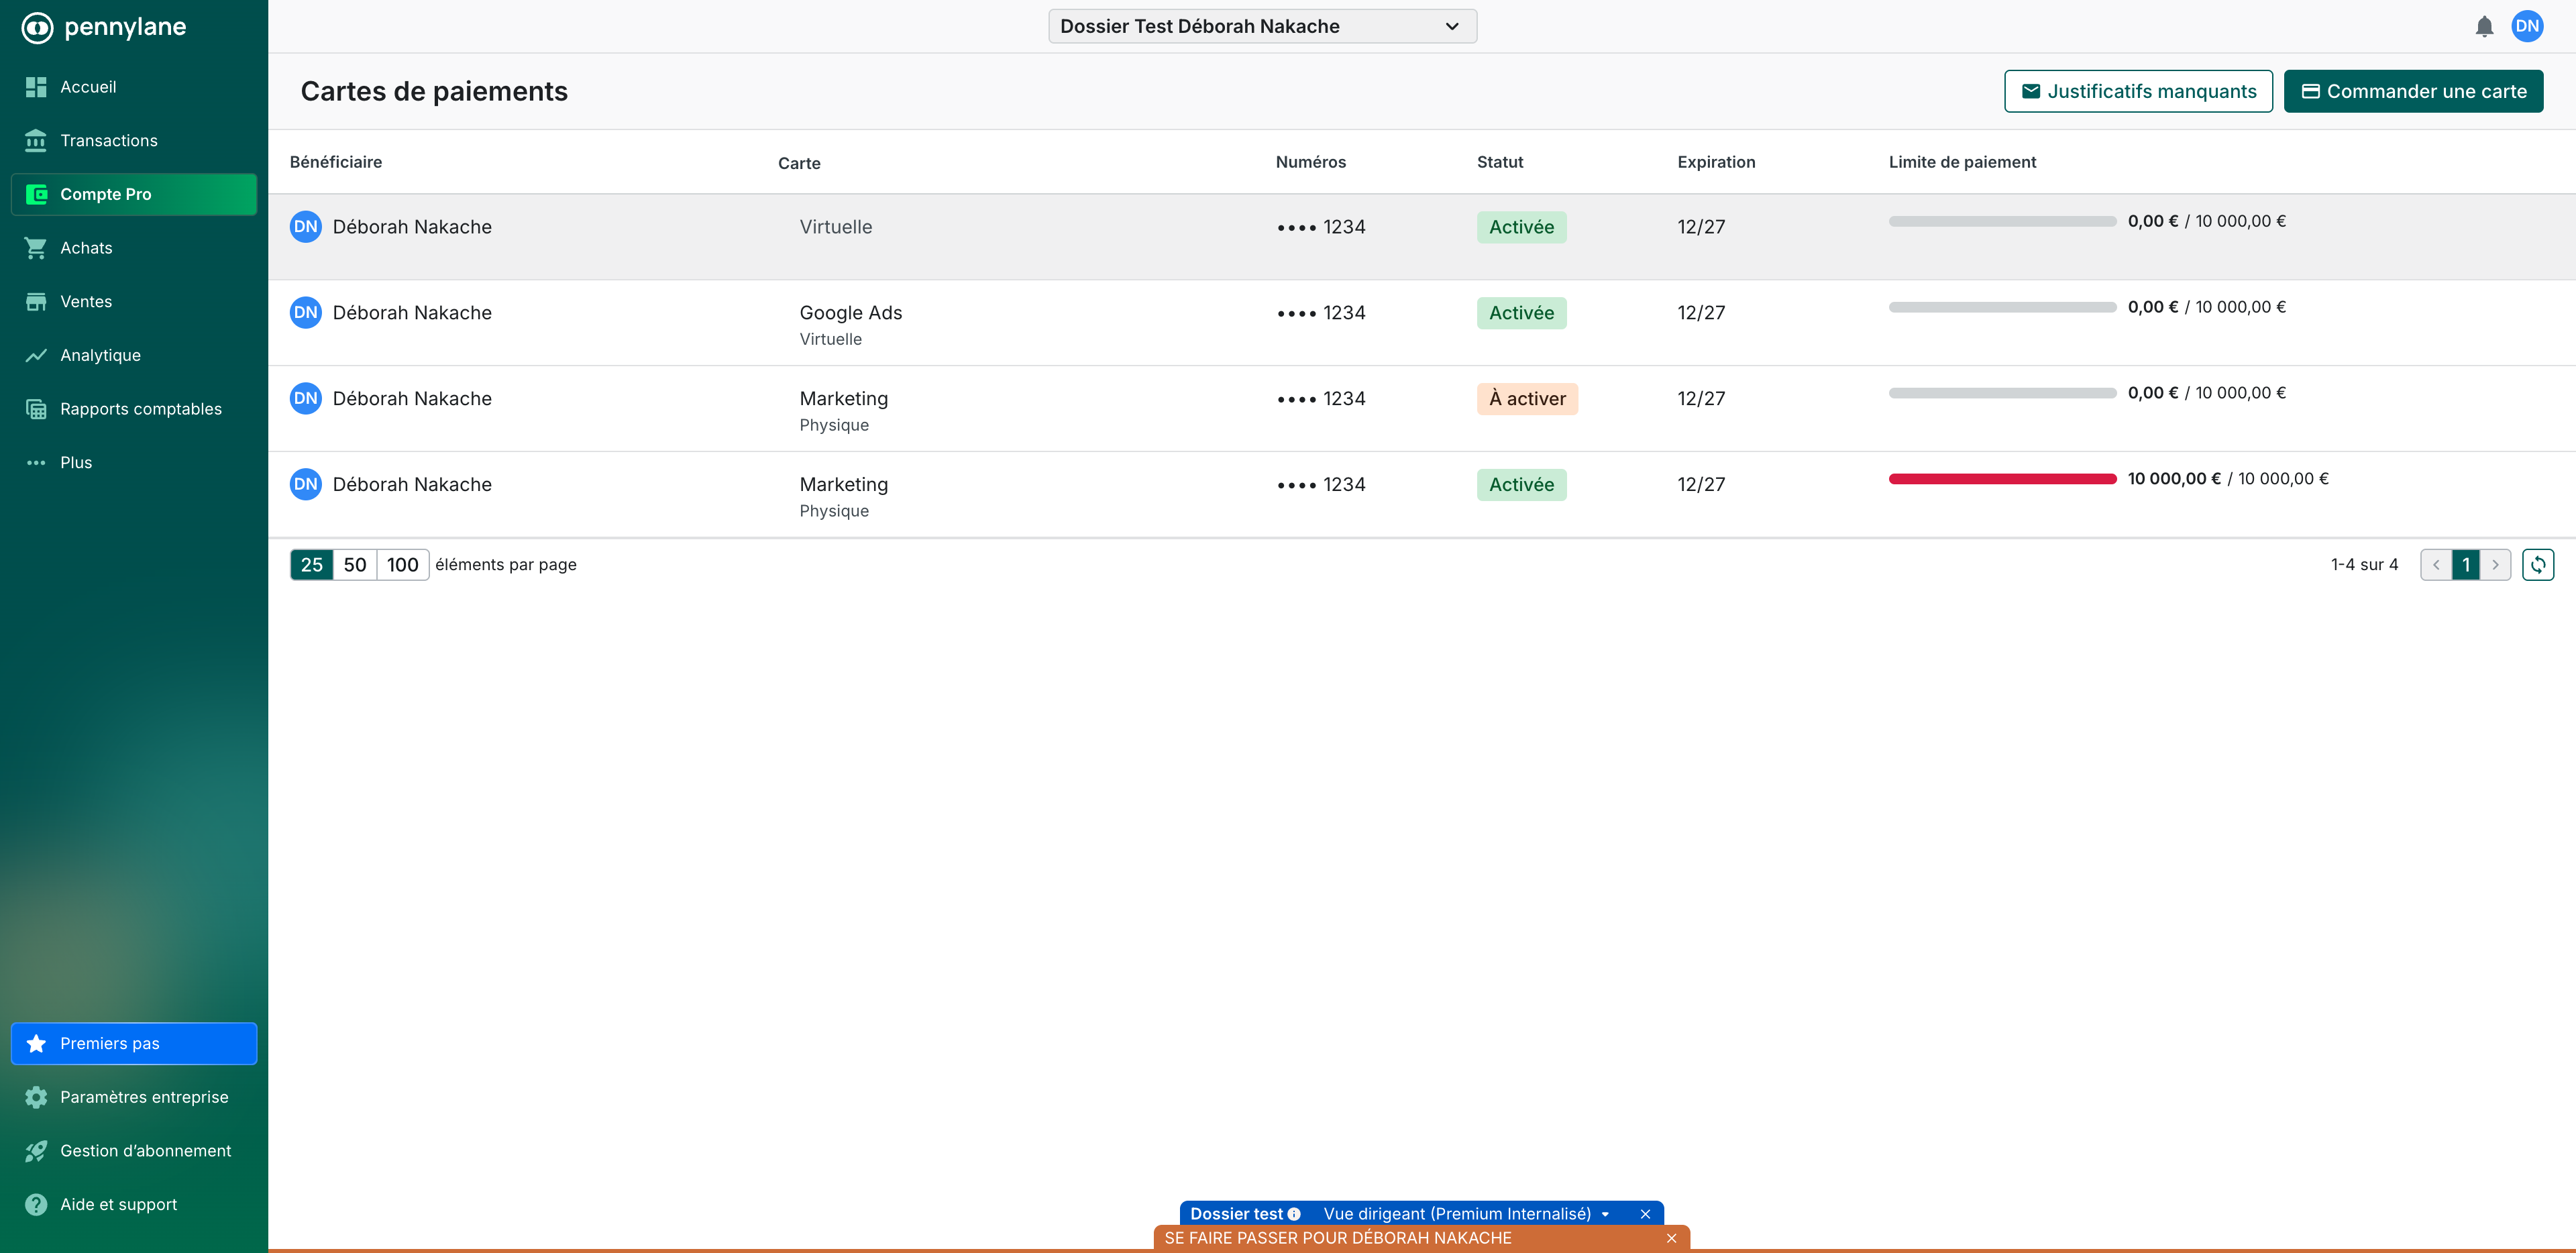Open Gestion d'abonnement link
The image size is (2576, 1253).
(134, 1151)
